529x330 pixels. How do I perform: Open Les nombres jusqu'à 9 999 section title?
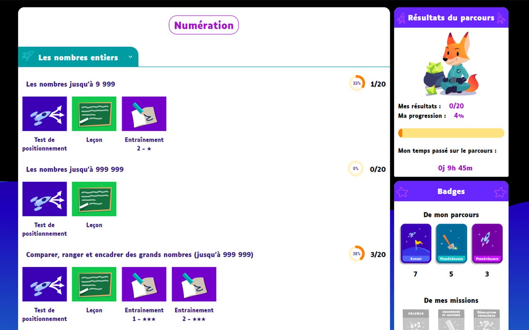(71, 84)
